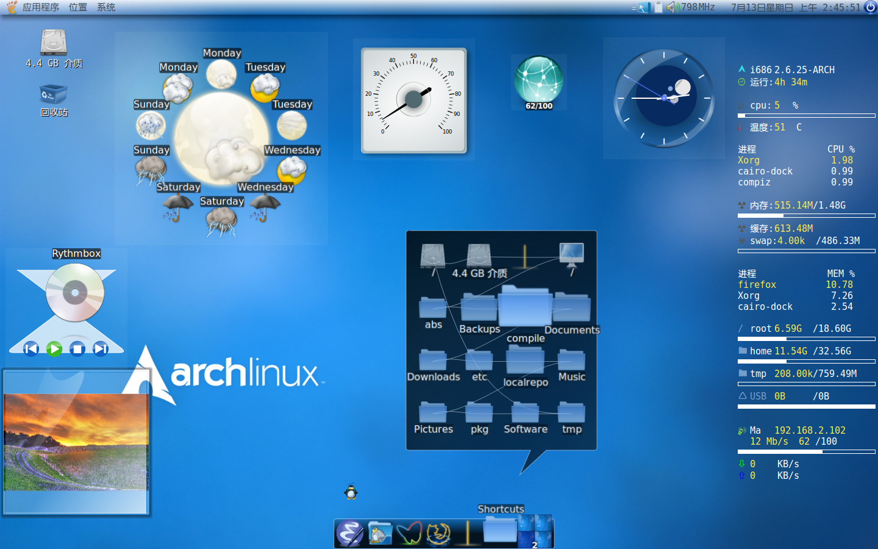This screenshot has width=878, height=549.
Task: Click the GNOME foot logo in panel
Action: [x=12, y=7]
